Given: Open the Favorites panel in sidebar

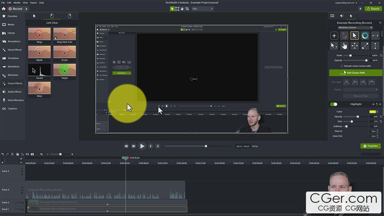Looking at the screenshot, I should tap(10, 16).
